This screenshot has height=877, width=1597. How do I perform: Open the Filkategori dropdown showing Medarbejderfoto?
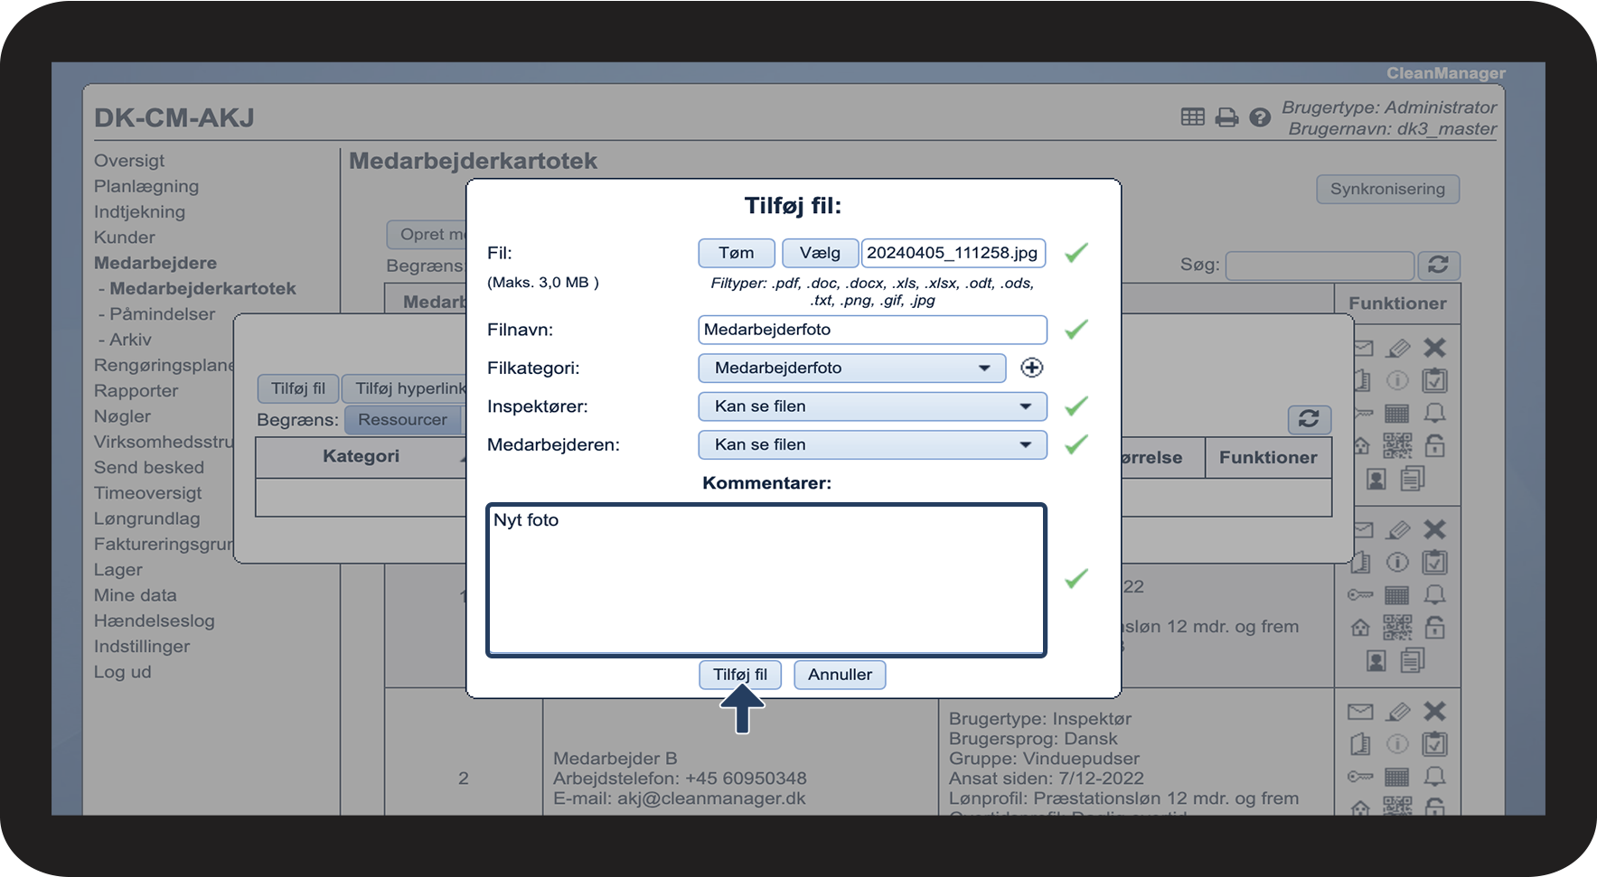(x=851, y=368)
